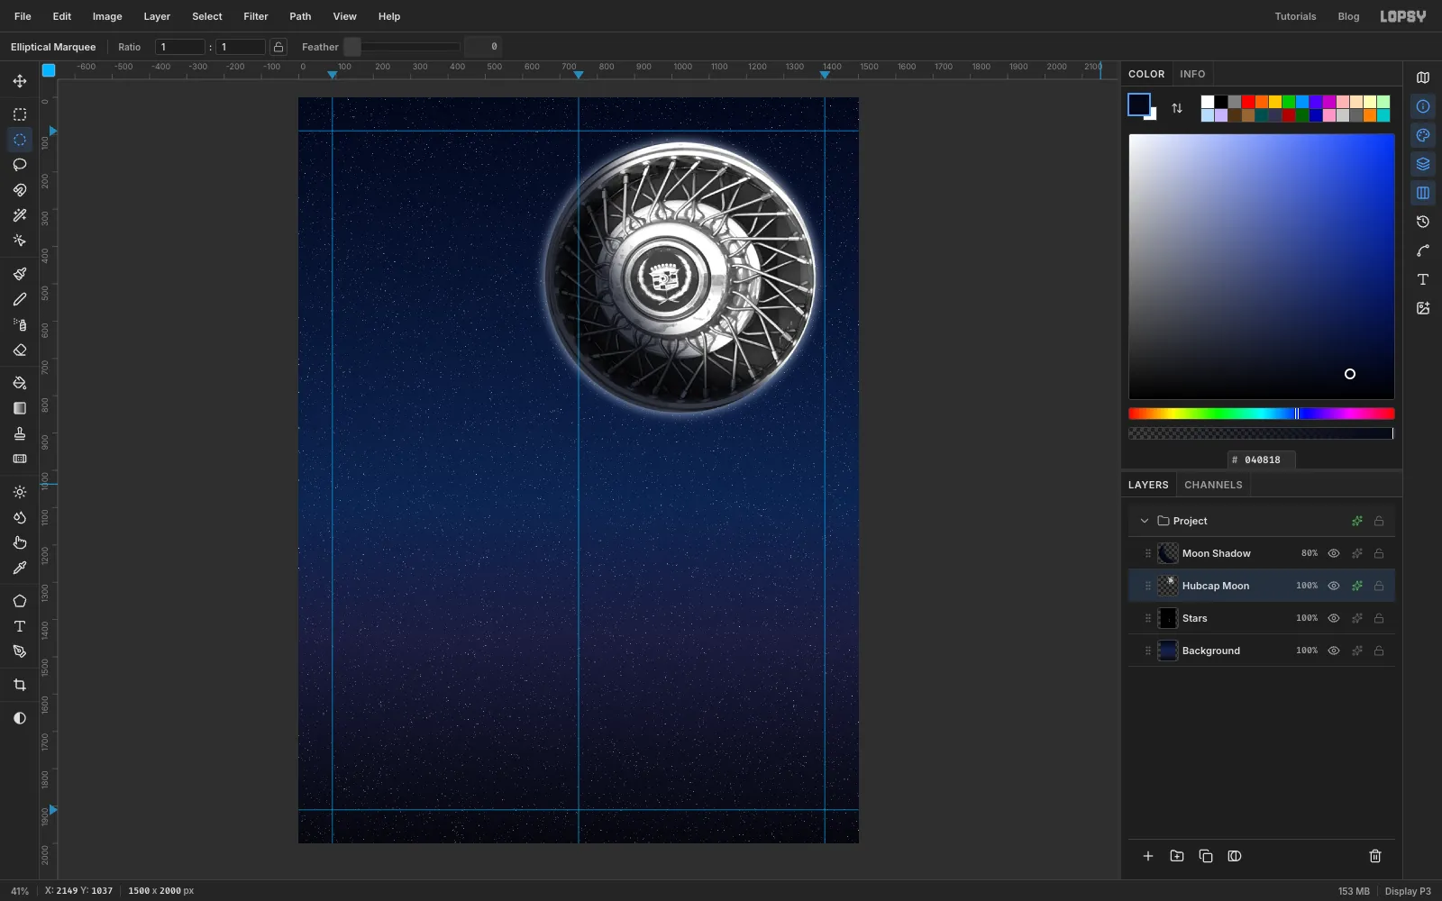Select the Text tool in left toolbar
The height and width of the screenshot is (901, 1442).
pos(20,626)
